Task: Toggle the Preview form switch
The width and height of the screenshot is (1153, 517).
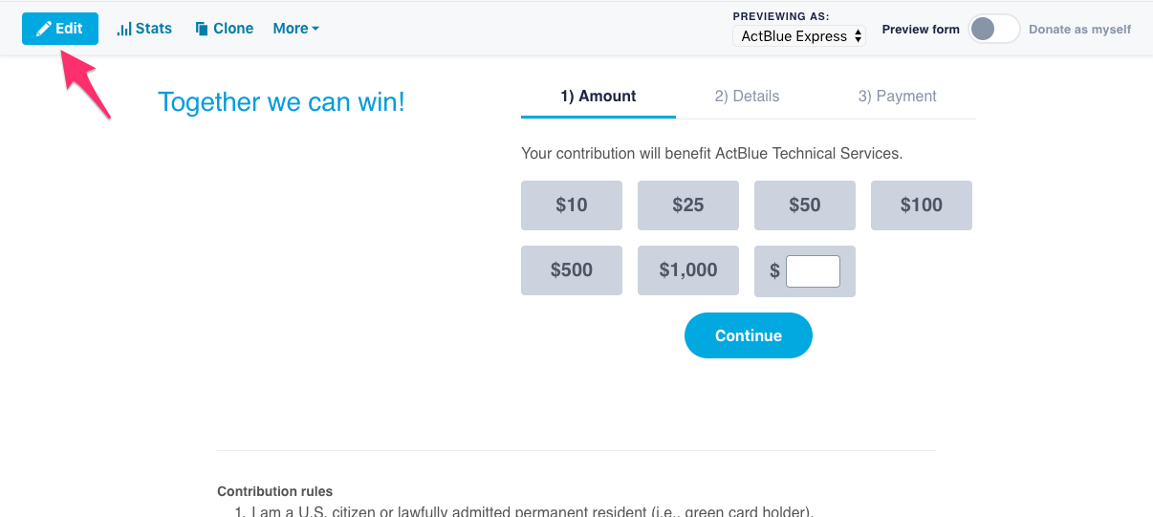Action: (x=994, y=29)
